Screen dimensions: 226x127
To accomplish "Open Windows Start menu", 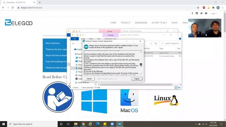I will tap(4, 124).
